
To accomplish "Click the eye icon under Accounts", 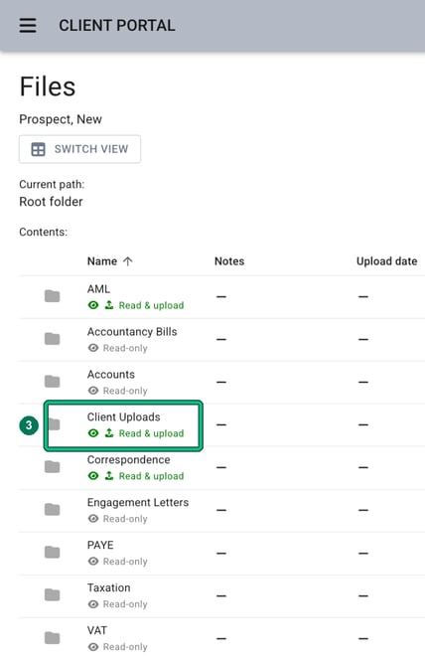I will 93,391.
